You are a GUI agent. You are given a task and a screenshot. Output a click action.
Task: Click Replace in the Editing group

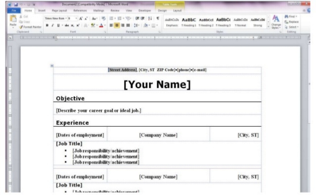292,22
